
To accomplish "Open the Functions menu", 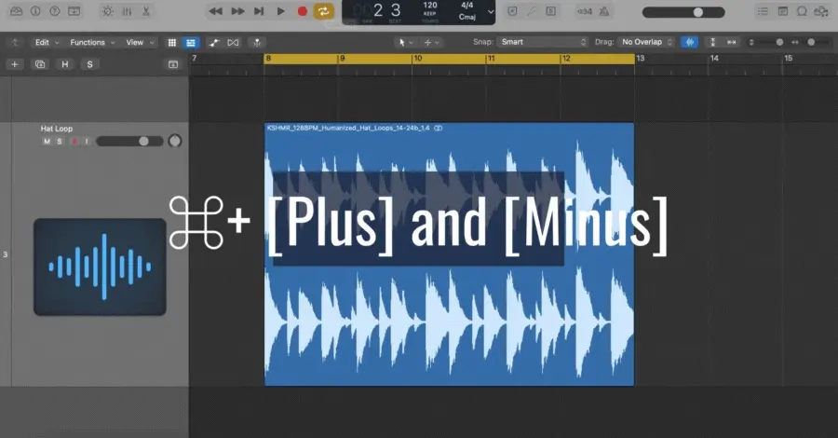I will (x=92, y=42).
